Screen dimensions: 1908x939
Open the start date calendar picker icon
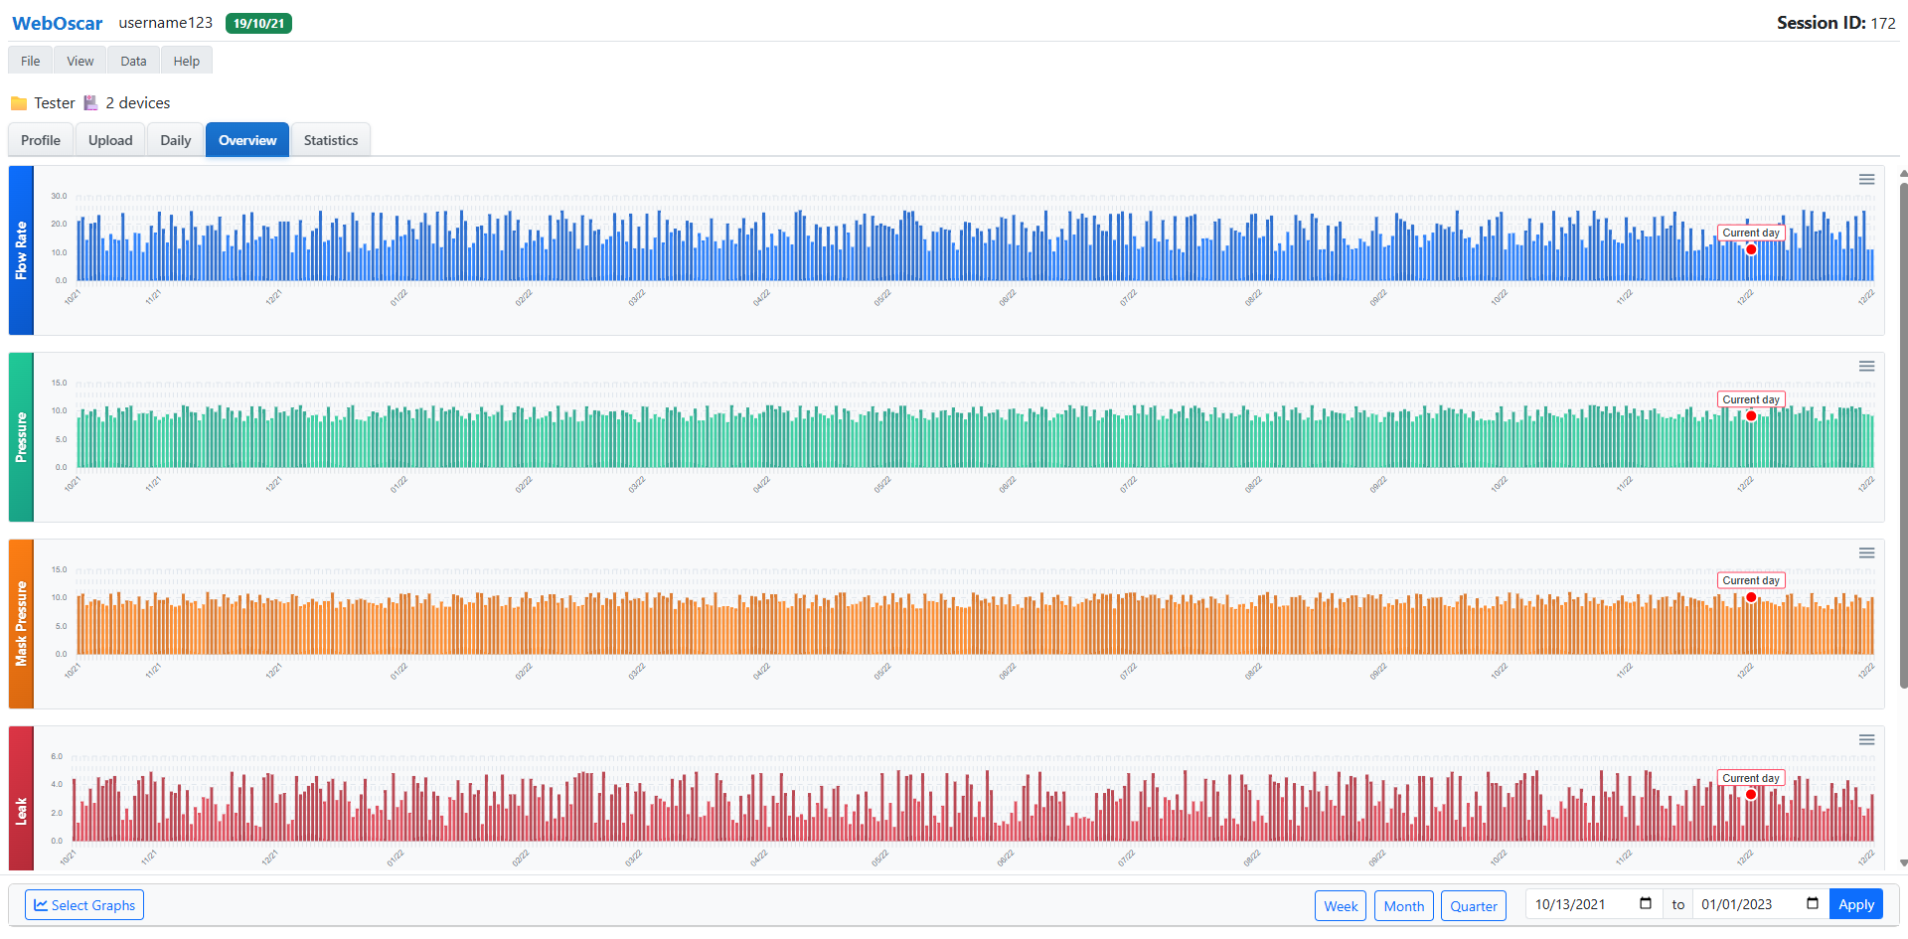[1645, 904]
